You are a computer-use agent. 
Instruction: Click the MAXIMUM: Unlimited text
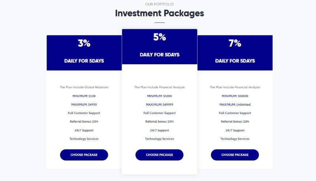tap(235, 104)
